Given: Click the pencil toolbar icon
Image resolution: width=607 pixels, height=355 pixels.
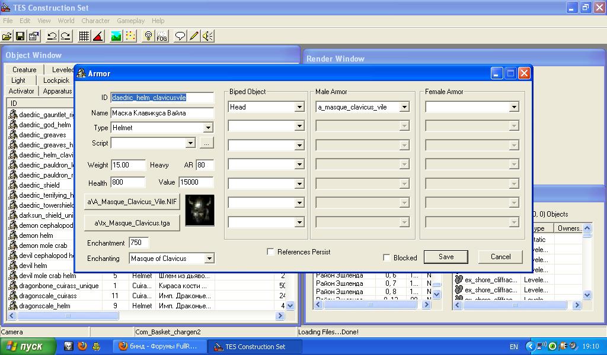Looking at the screenshot, I should pos(194,36).
